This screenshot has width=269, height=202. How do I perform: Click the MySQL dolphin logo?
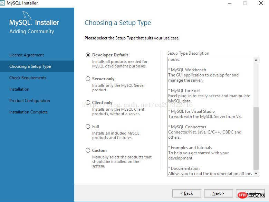[x=27, y=16]
